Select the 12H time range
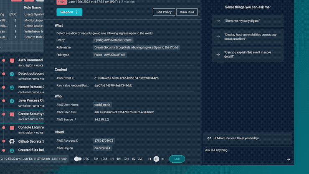 point(126,159)
